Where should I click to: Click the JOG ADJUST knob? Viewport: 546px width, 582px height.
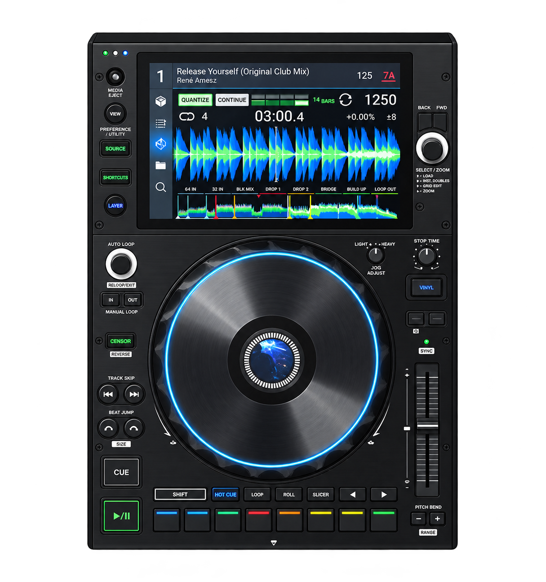click(x=376, y=256)
